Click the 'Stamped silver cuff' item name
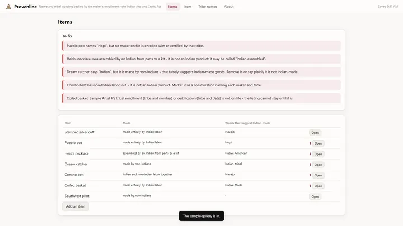The height and width of the screenshot is (226, 403). click(79, 132)
